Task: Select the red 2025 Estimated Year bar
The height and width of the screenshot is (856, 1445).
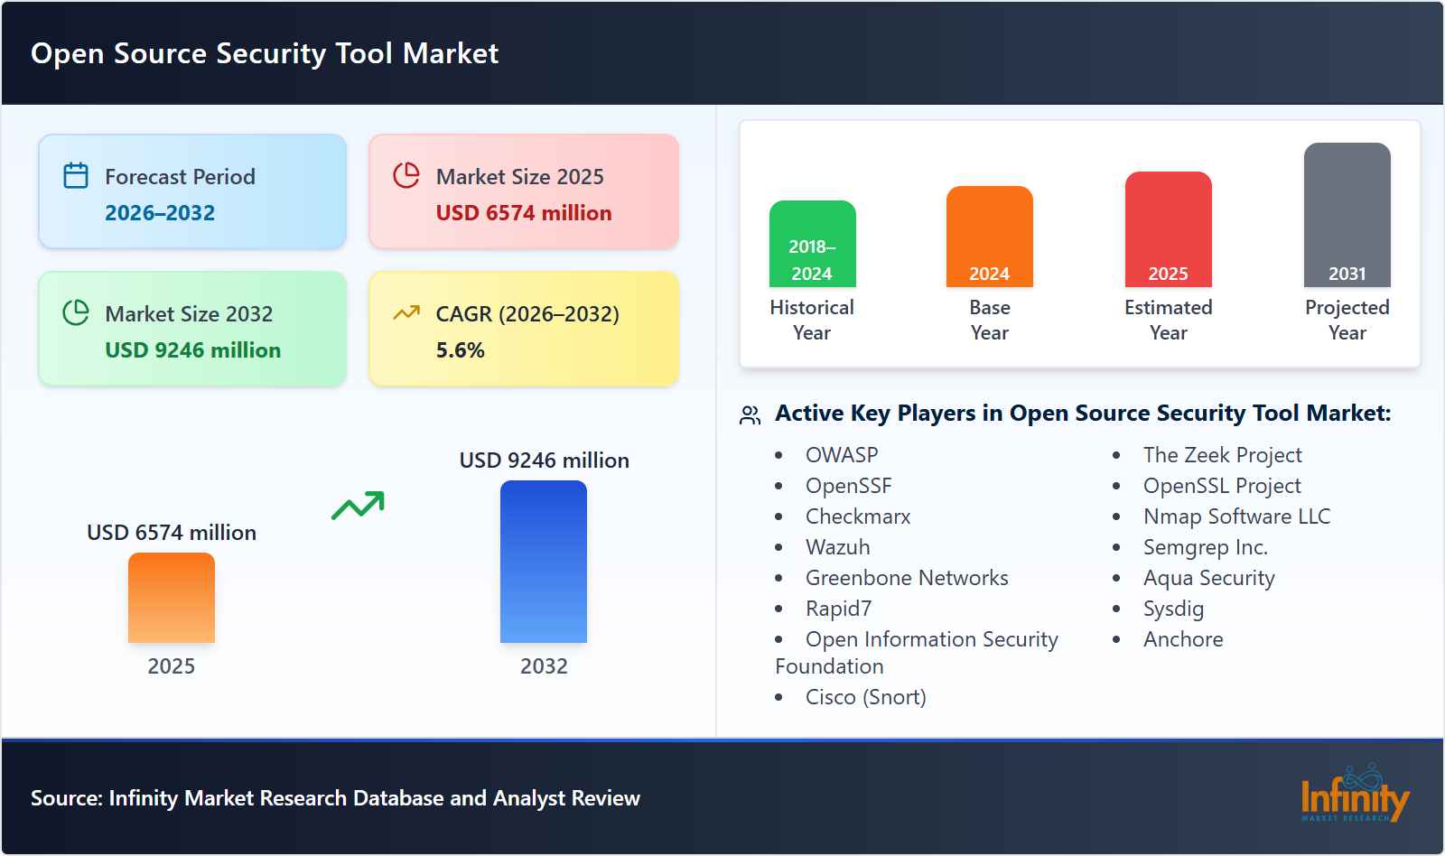Action: 1169,229
